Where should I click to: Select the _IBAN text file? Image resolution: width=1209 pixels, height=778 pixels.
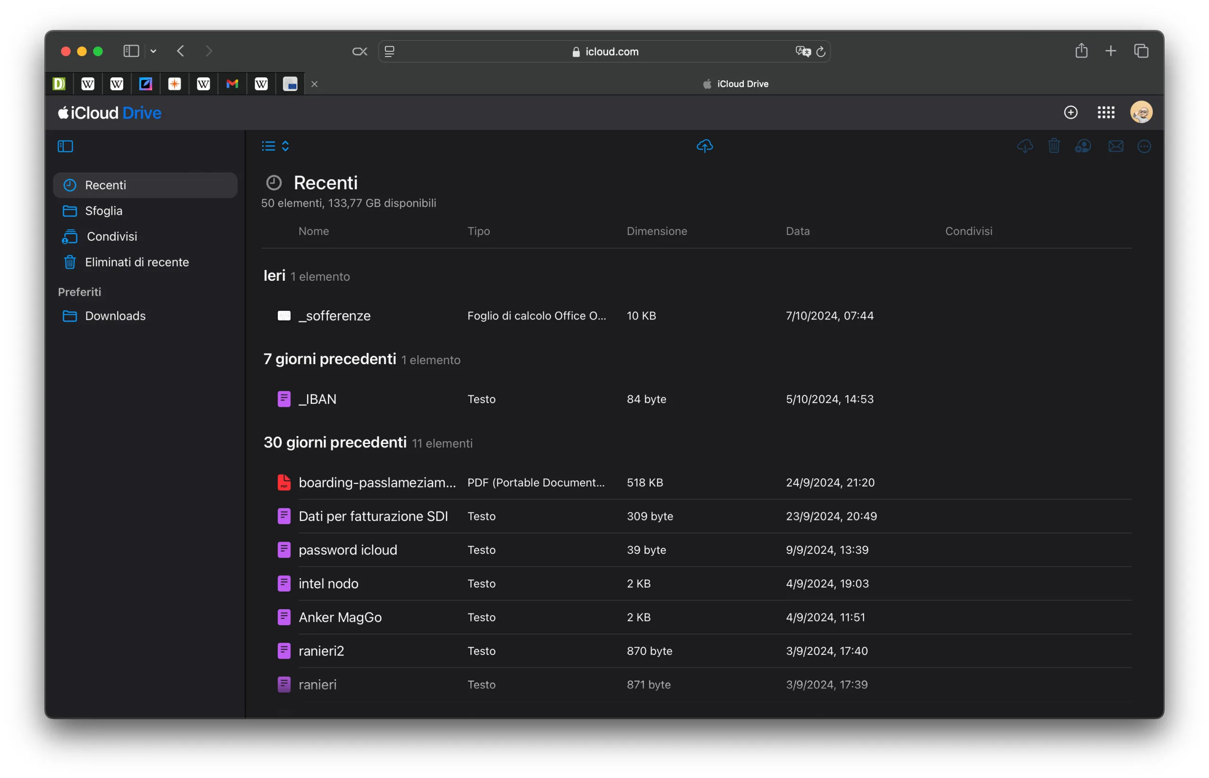click(x=697, y=399)
